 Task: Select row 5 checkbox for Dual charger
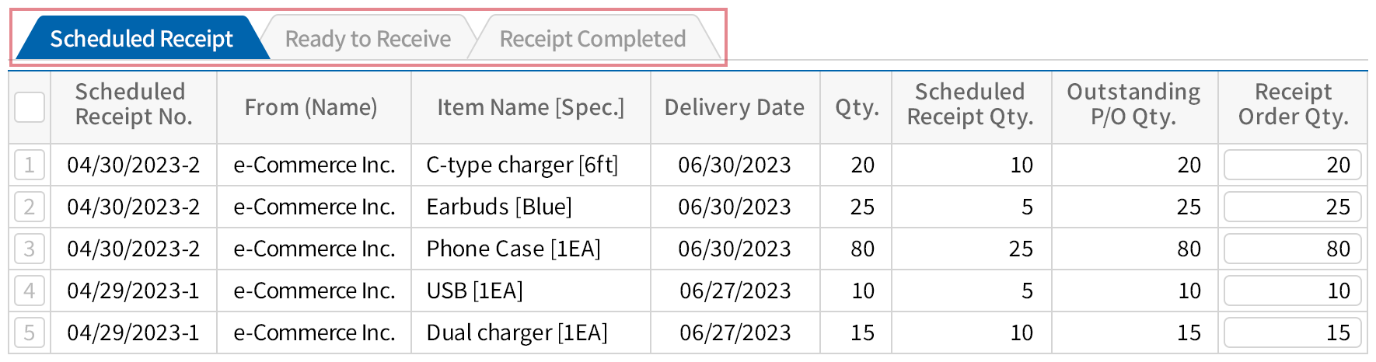[30, 332]
